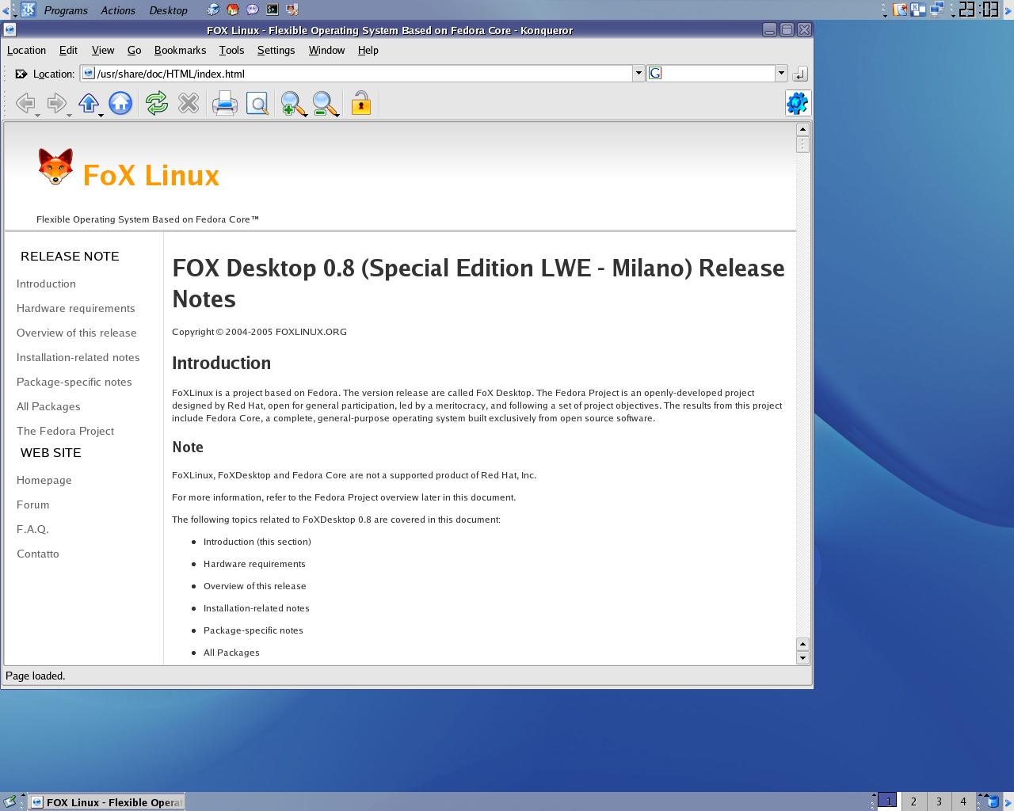Viewport: 1014px width, 811px height.
Task: Decrease font size with zoom-out icon
Action: [323, 103]
